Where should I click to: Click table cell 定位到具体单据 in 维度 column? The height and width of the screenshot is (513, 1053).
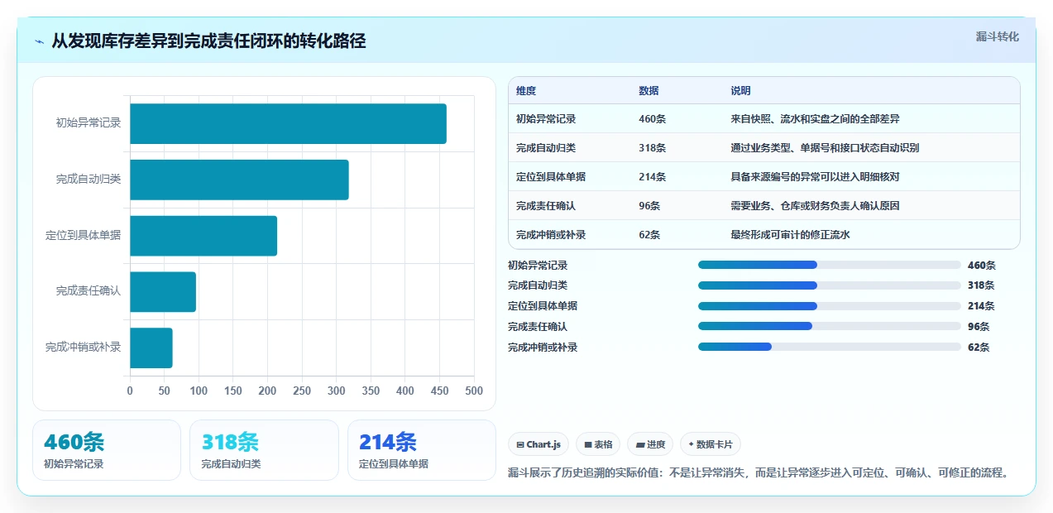click(551, 177)
